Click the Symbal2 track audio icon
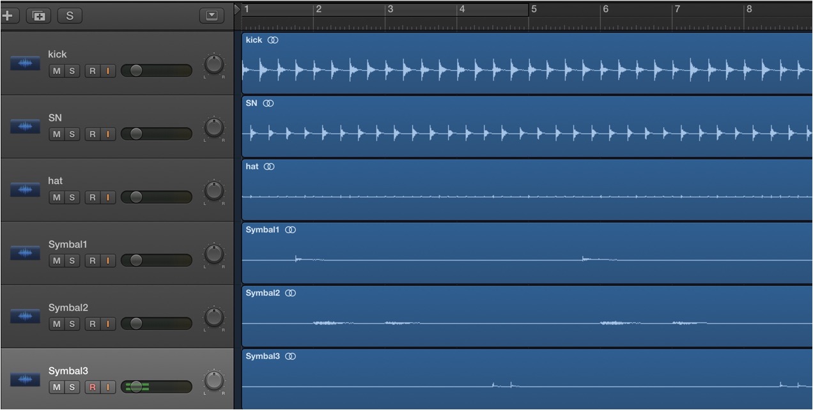The image size is (813, 410). (25, 316)
